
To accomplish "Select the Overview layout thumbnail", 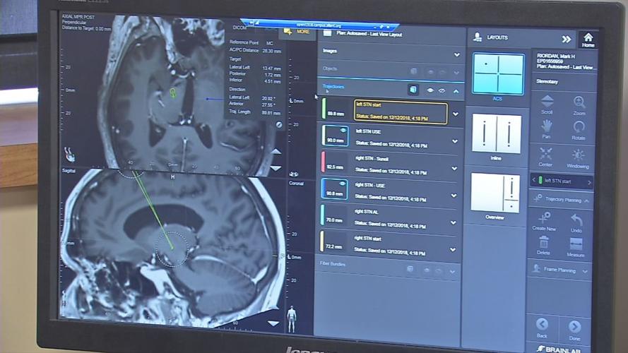I will (495, 193).
